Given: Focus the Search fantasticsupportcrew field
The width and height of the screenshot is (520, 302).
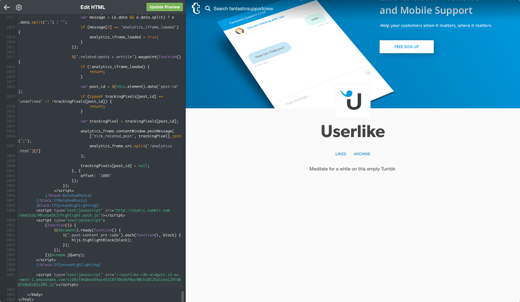Looking at the screenshot, I should tap(243, 9).
